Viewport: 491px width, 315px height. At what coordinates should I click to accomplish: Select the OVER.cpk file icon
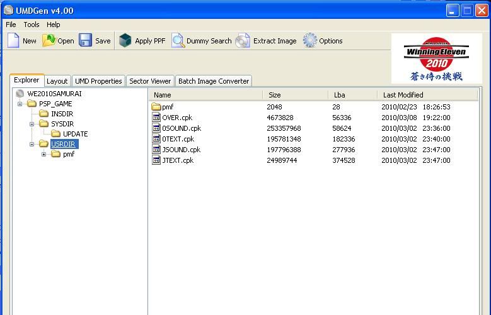156,118
